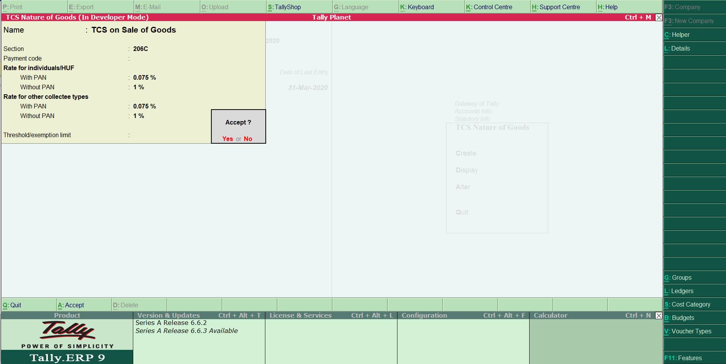Image resolution: width=726 pixels, height=364 pixels.
Task: Click individuals/HUF Without PAN rate 1 %
Action: [139, 87]
